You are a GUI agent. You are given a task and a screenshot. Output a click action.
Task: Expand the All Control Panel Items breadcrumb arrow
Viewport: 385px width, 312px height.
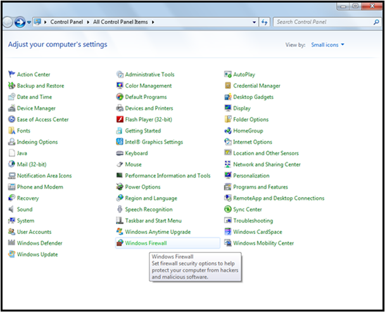(153, 22)
